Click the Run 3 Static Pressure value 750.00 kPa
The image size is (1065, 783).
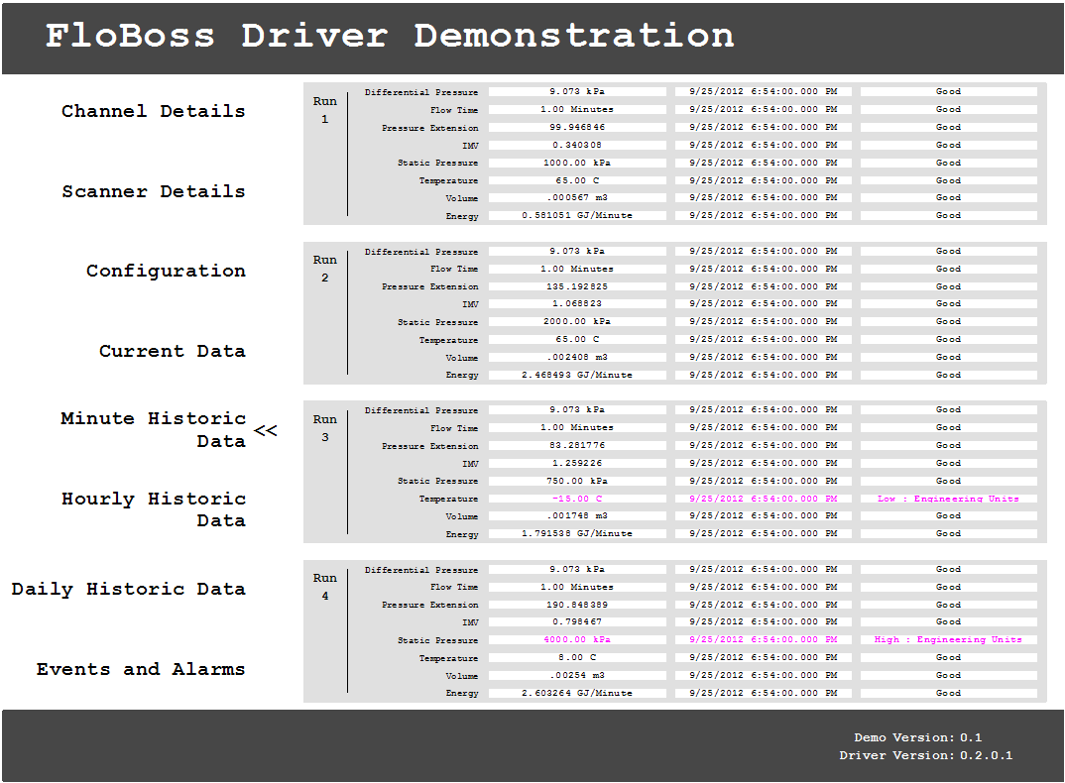pos(577,481)
